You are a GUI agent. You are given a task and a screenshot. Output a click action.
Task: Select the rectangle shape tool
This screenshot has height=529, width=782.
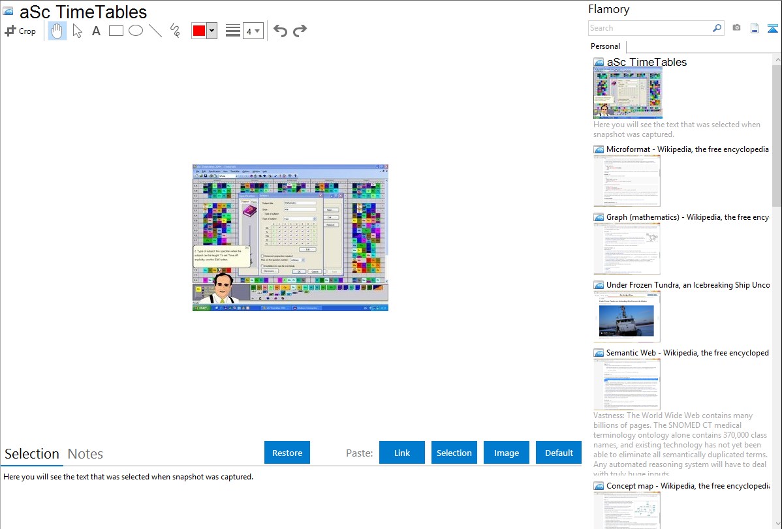[116, 31]
